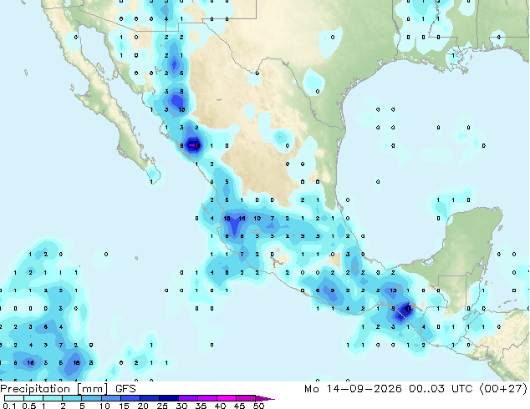Select the 5–10 mm legend color swatch
The image size is (530, 409).
point(91,398)
